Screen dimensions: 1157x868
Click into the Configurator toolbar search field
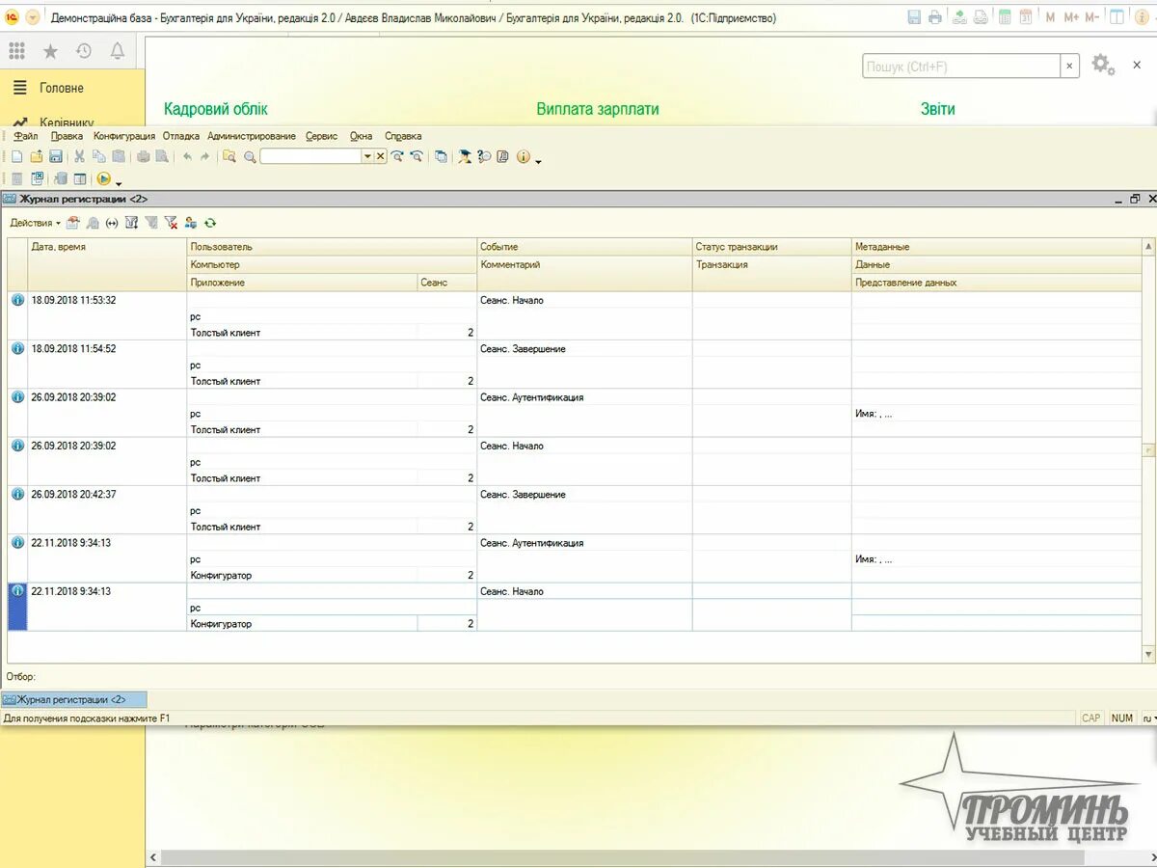coord(310,156)
